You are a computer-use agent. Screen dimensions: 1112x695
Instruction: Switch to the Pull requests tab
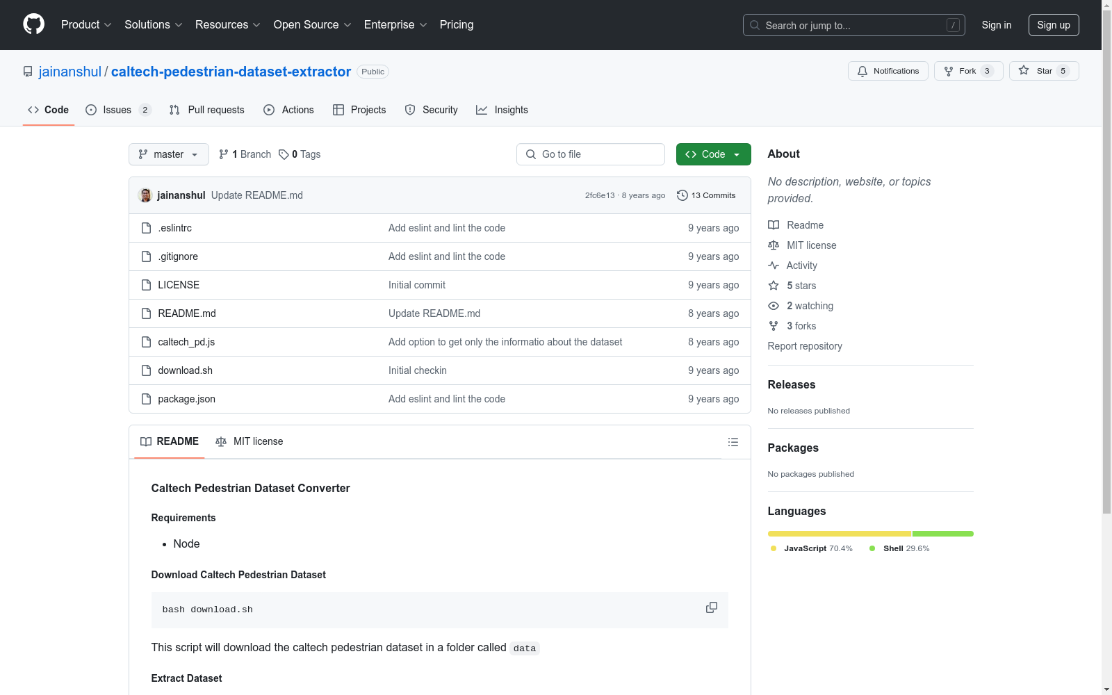coord(207,110)
